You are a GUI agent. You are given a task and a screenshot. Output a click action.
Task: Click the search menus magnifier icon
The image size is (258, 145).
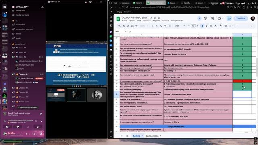(119, 26)
